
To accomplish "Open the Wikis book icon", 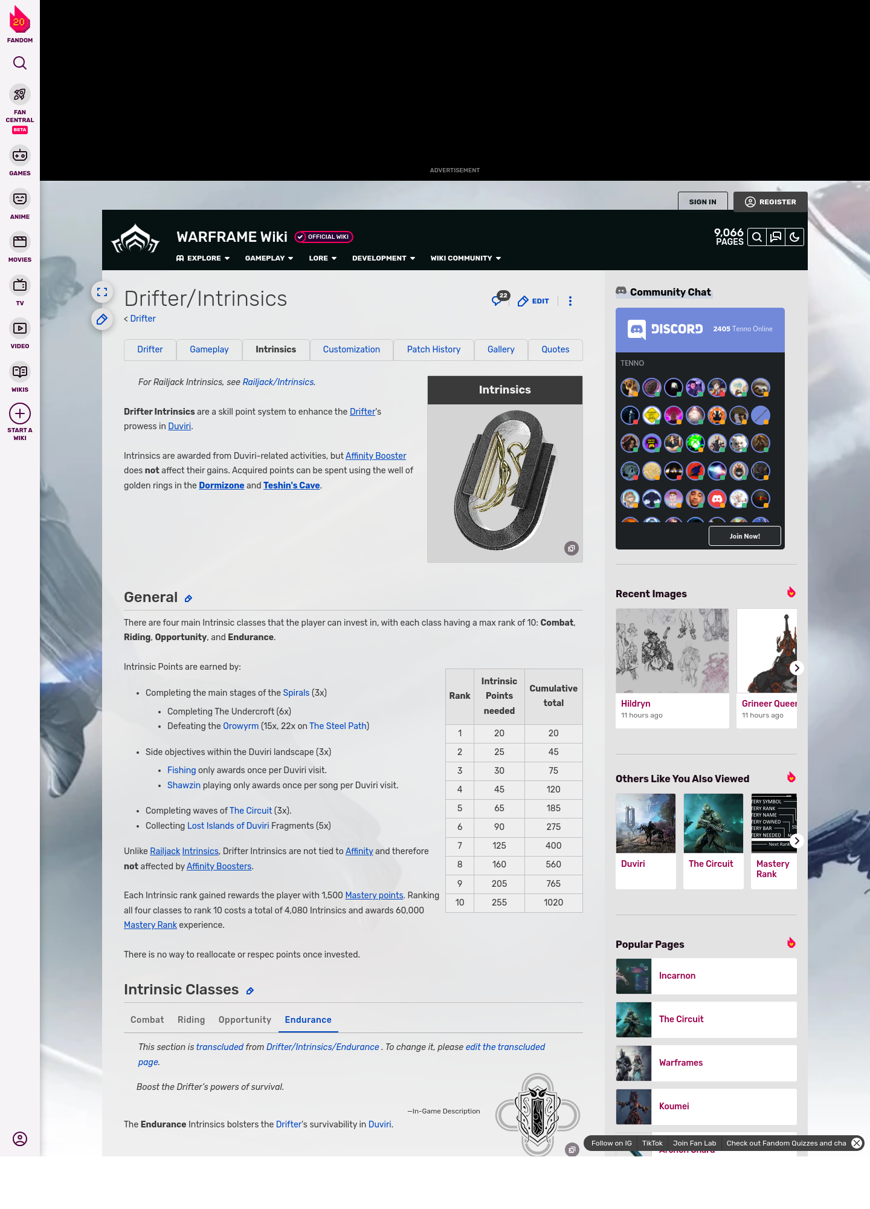I will (20, 372).
